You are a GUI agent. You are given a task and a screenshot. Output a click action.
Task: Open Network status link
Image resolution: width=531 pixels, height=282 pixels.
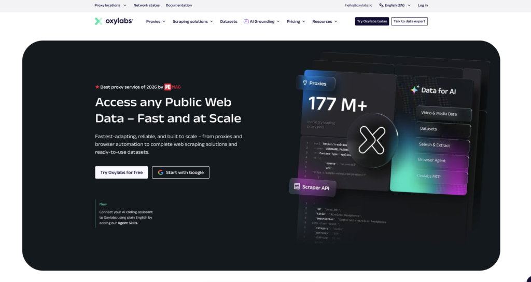point(147,5)
